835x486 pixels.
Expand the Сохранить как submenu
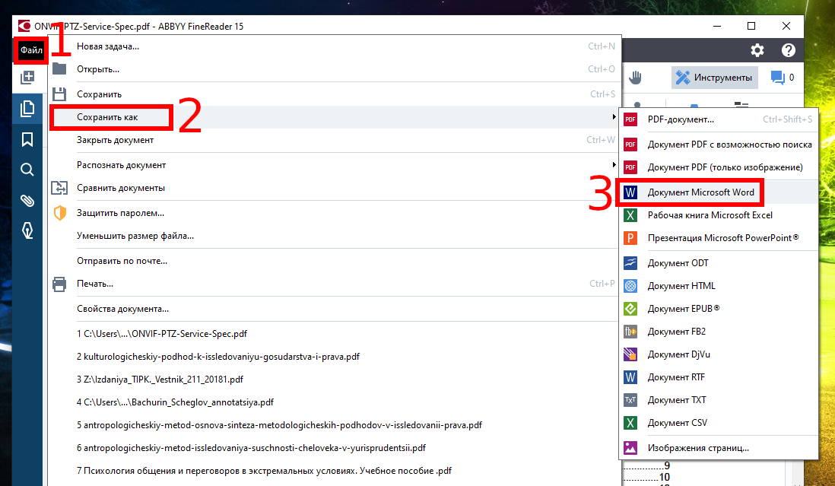pyautogui.click(x=335, y=117)
